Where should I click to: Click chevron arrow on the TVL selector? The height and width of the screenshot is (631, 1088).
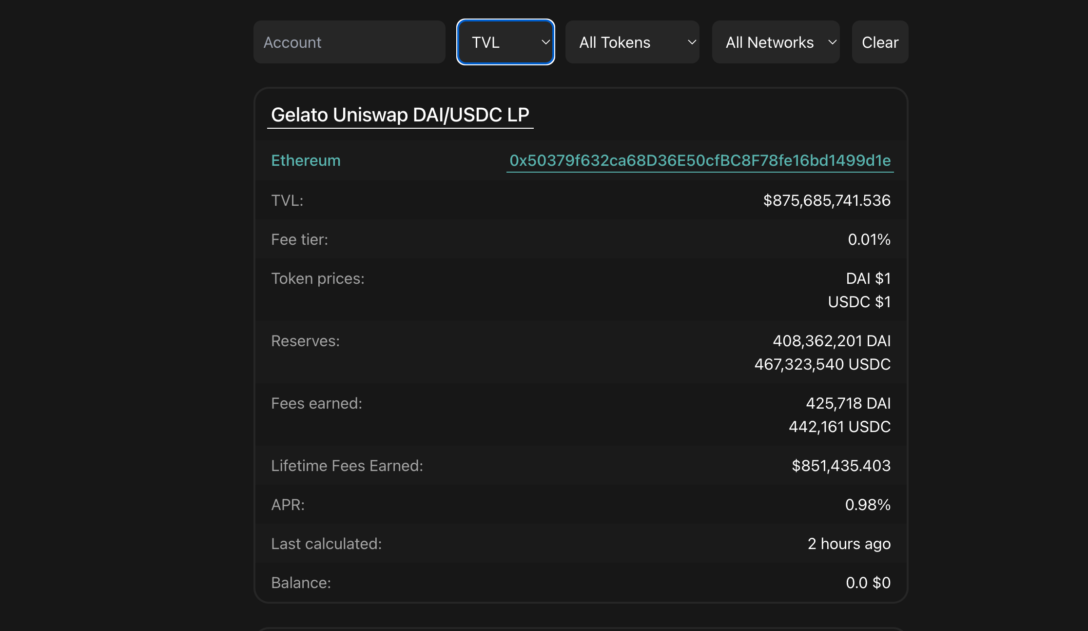coord(545,42)
